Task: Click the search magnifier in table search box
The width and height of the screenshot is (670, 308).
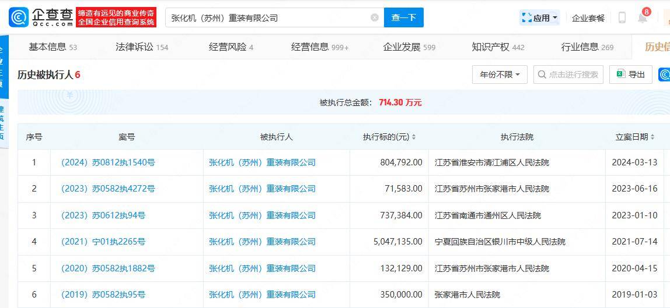Action: coord(542,75)
